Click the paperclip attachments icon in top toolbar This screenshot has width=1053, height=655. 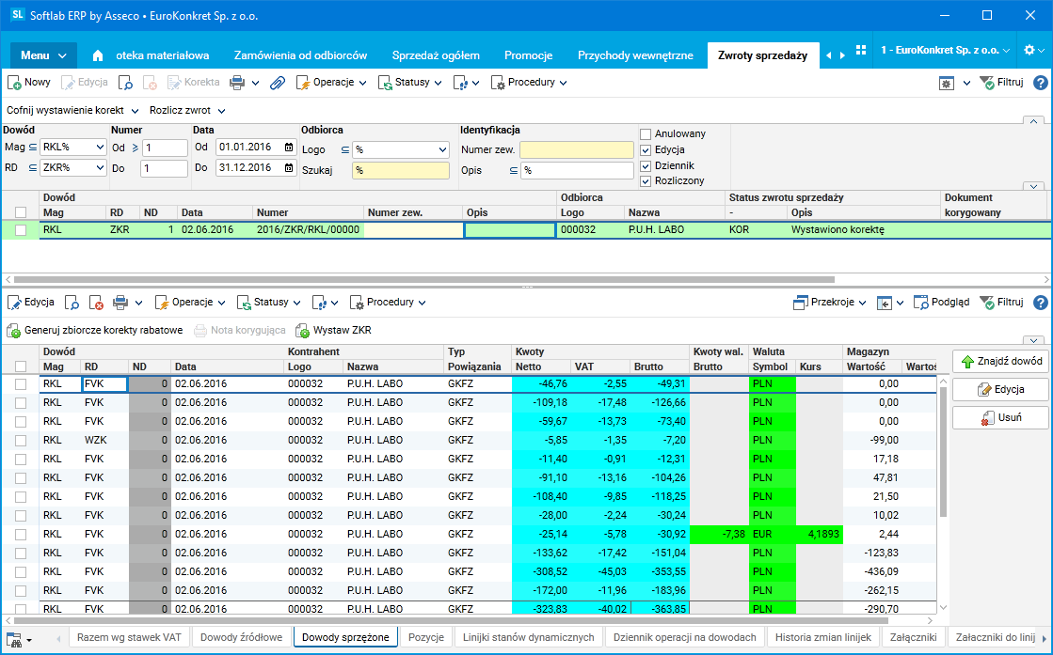(277, 83)
